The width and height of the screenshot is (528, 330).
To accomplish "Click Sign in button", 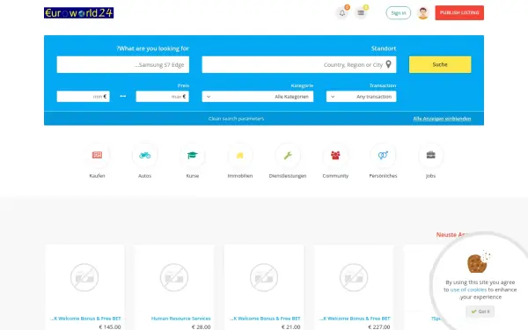I will coord(399,13).
